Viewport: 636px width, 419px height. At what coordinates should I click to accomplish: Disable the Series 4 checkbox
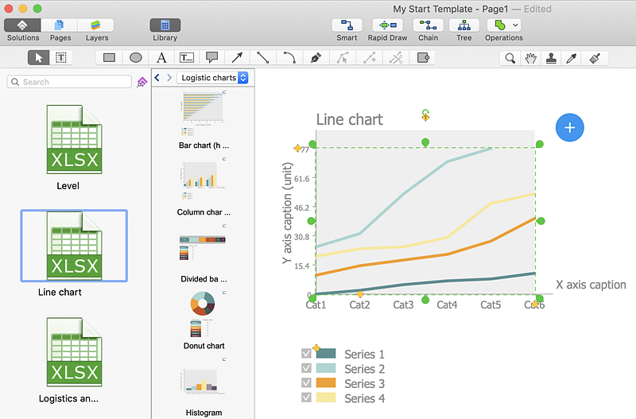click(306, 397)
